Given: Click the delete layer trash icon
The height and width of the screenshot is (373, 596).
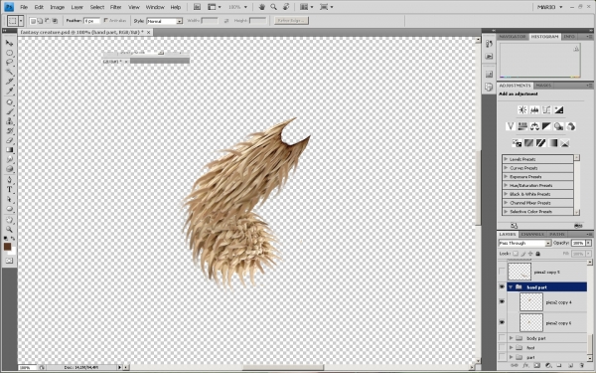Looking at the screenshot, I should (581, 365).
